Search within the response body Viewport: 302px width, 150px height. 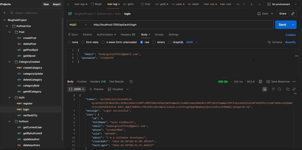pos(279,89)
